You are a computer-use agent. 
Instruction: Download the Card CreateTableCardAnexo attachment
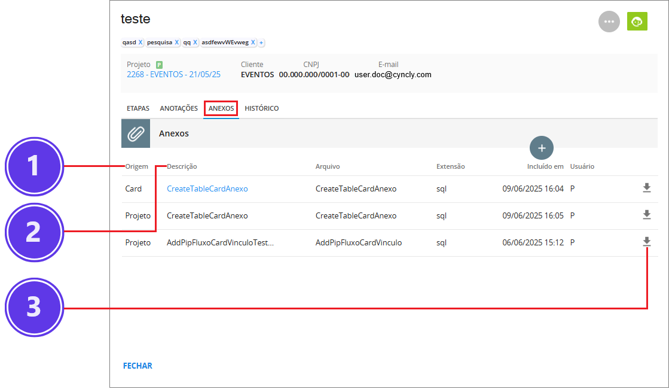tap(647, 188)
